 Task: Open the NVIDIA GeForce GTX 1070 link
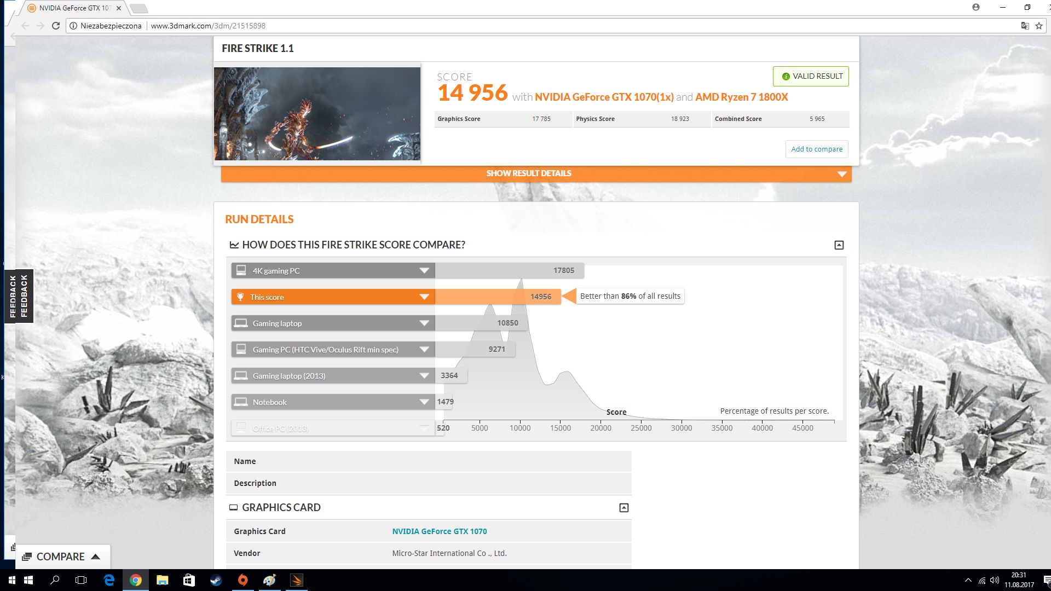point(440,531)
